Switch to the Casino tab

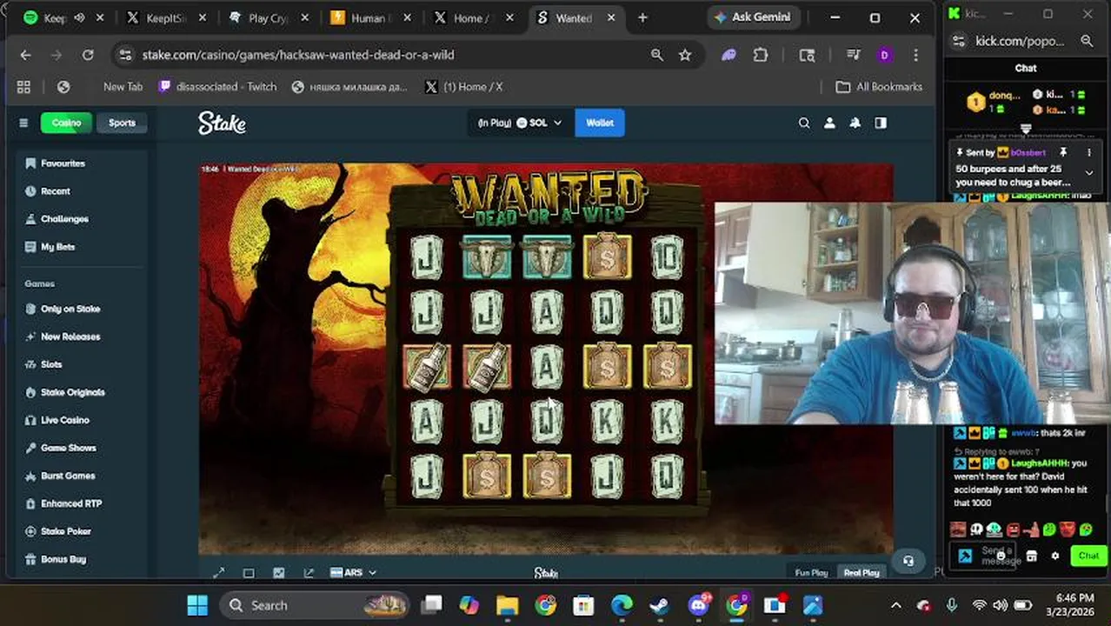66,123
